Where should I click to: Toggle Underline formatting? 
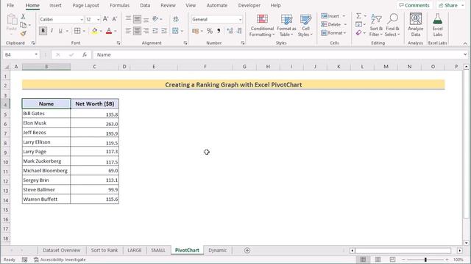tap(60, 31)
